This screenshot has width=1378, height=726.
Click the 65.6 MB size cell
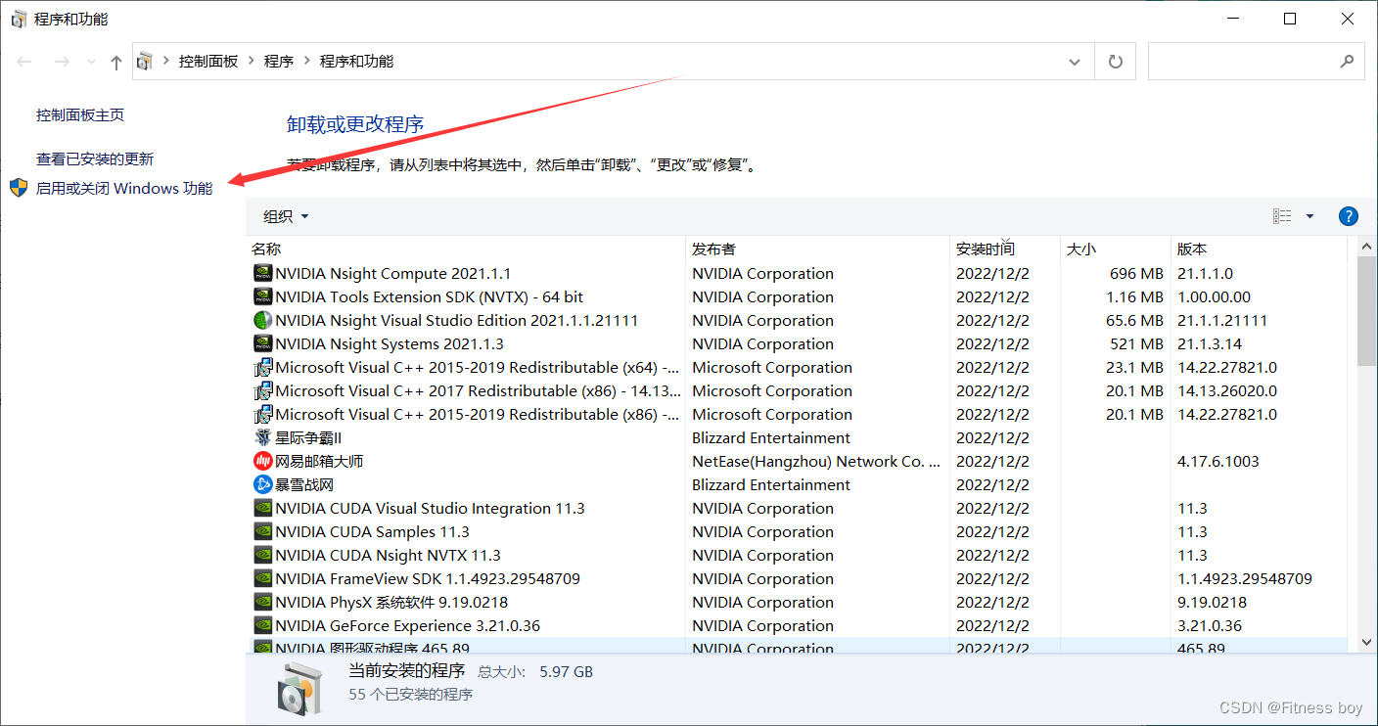[x=1134, y=321]
